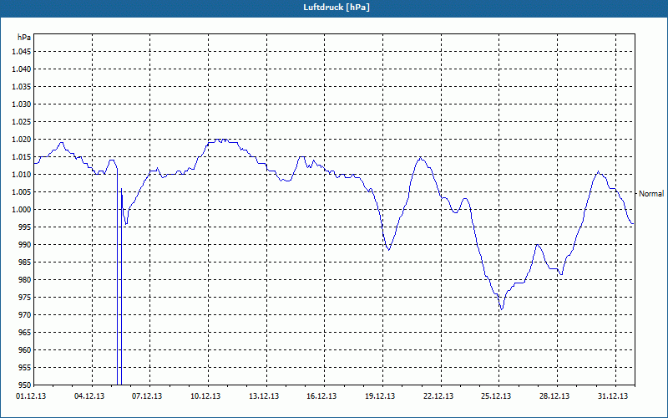Select the 975 y-axis value
The image size is (668, 418).
pyautogui.click(x=26, y=298)
